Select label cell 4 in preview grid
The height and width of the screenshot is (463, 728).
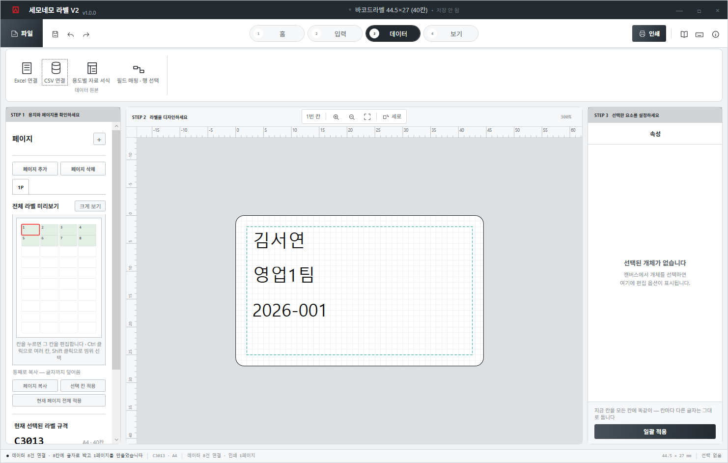click(x=87, y=230)
